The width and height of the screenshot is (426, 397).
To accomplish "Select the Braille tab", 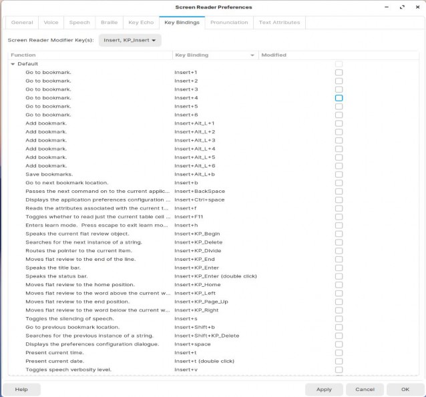I will 110,23.
